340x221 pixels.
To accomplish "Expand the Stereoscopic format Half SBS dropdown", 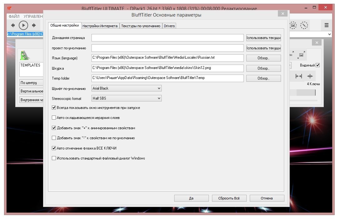I will point(126,98).
